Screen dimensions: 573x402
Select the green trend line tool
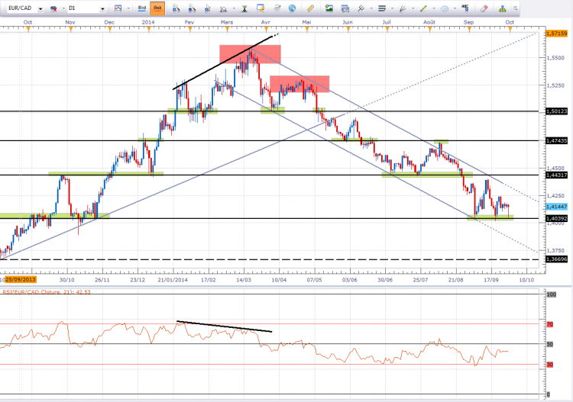pyautogui.click(x=423, y=8)
